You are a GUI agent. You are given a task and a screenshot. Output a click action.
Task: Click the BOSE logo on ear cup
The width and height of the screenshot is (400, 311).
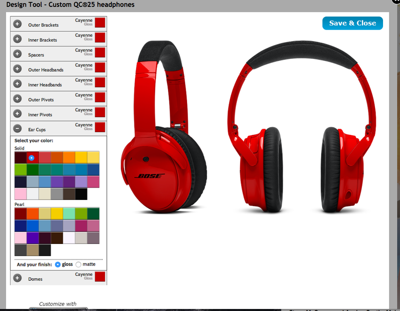click(149, 176)
